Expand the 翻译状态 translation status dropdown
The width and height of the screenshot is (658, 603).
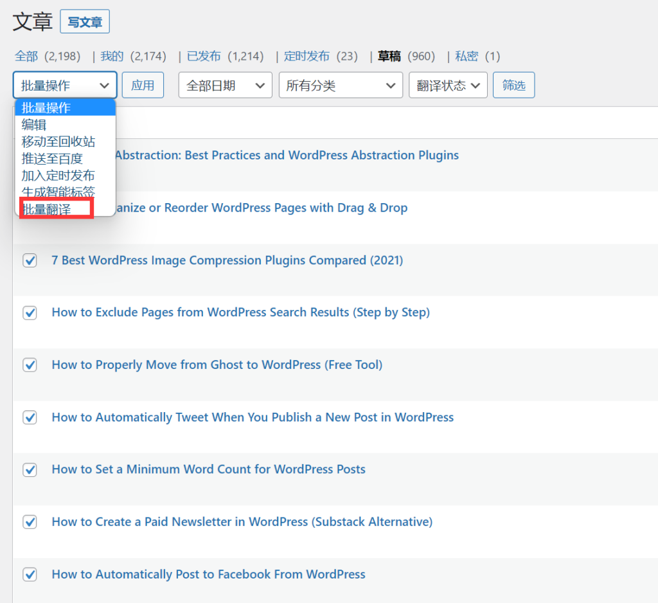[x=448, y=85]
